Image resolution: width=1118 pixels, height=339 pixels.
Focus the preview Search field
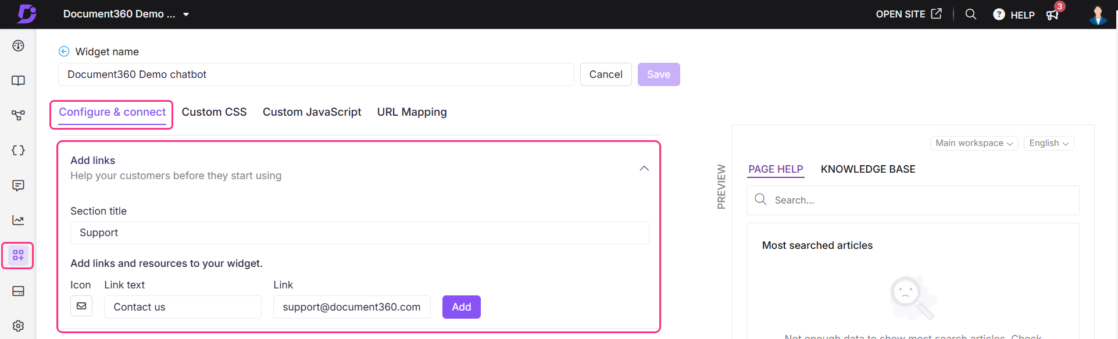pyautogui.click(x=913, y=200)
